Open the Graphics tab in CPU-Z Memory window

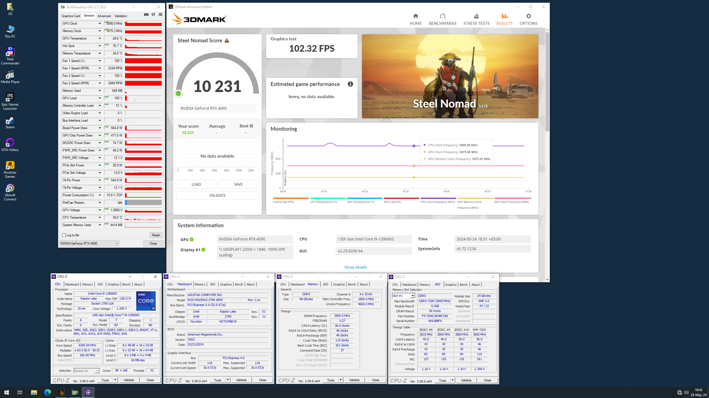click(339, 284)
